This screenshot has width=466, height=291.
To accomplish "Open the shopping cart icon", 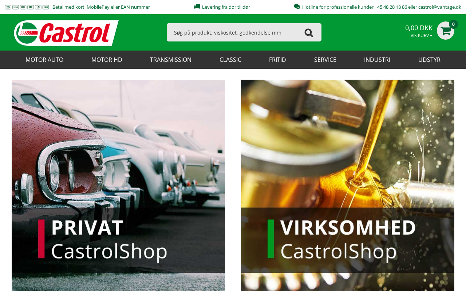I will click(x=446, y=31).
